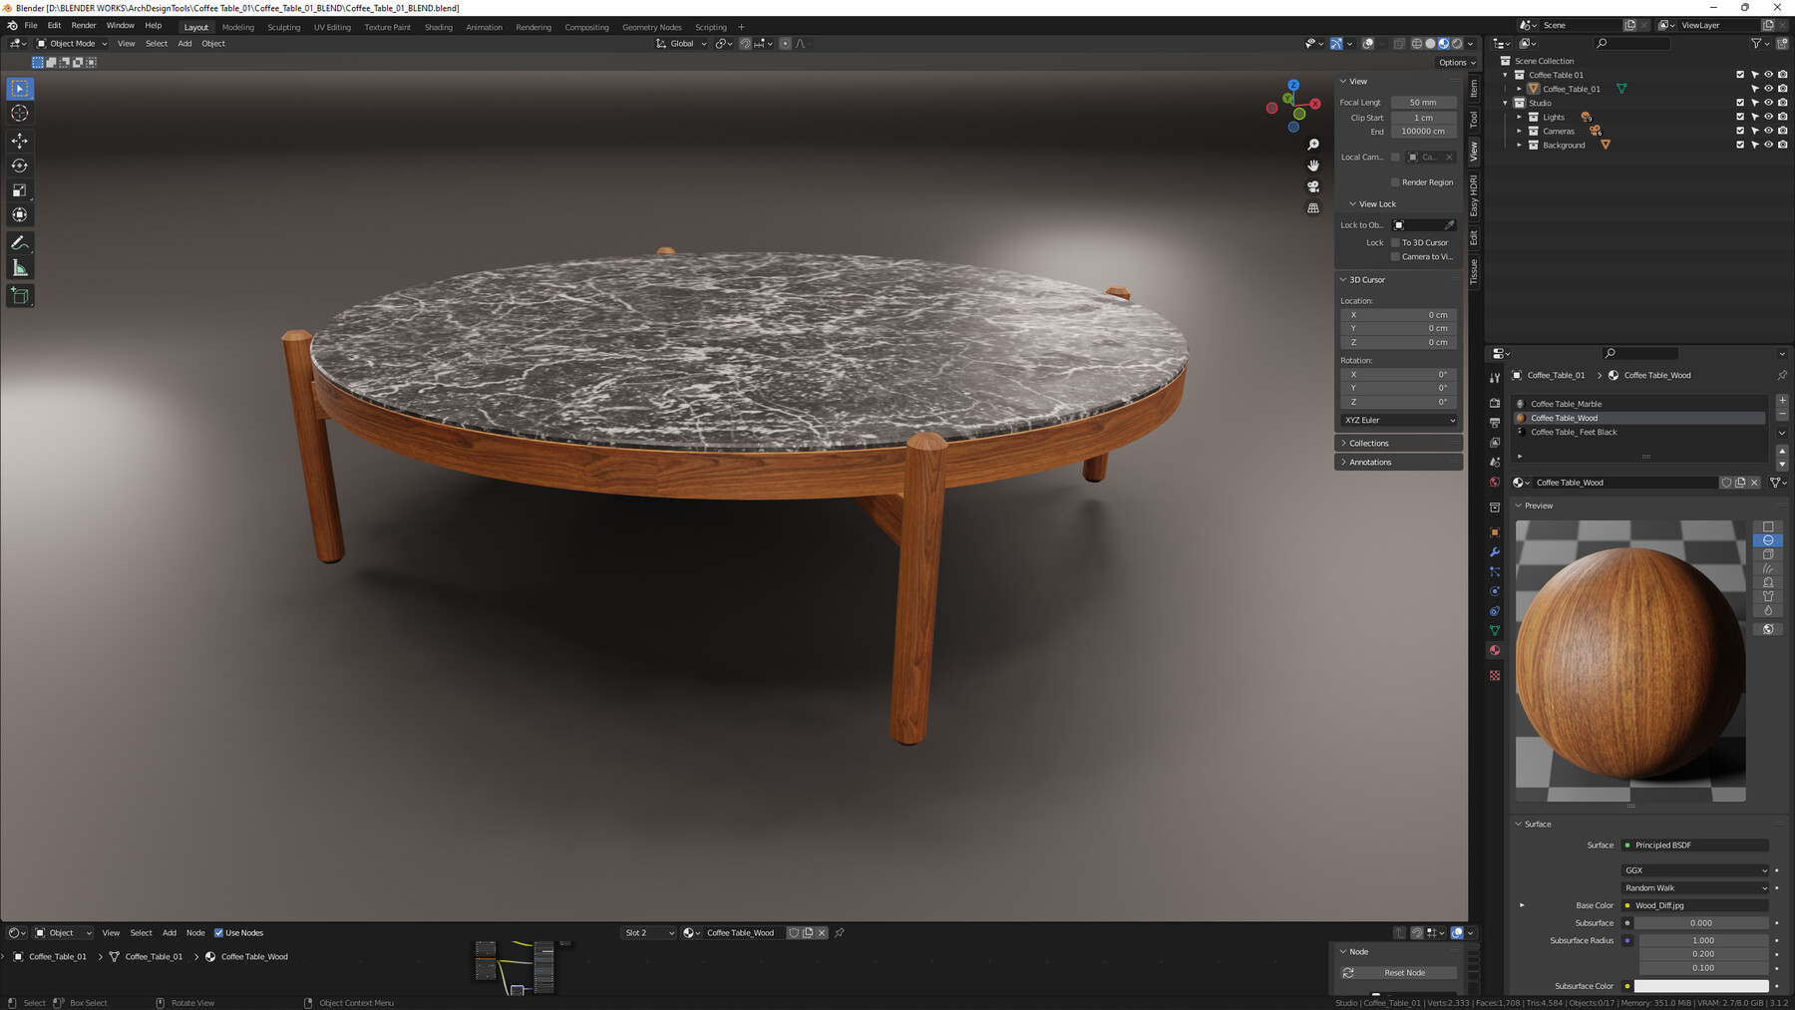The width and height of the screenshot is (1795, 1010).
Task: Open the Shading workspace tab
Action: (438, 27)
